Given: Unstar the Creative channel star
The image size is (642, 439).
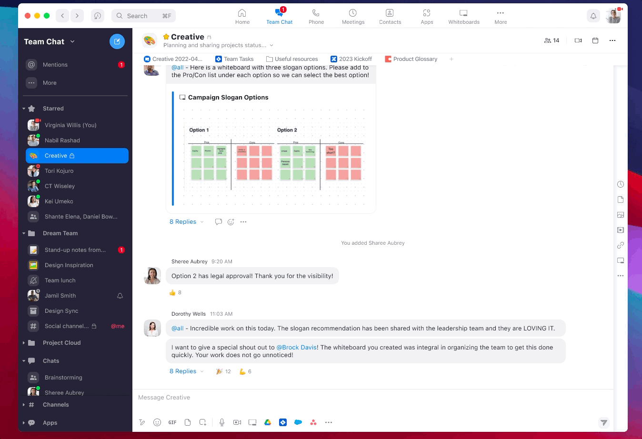Looking at the screenshot, I should 166,37.
